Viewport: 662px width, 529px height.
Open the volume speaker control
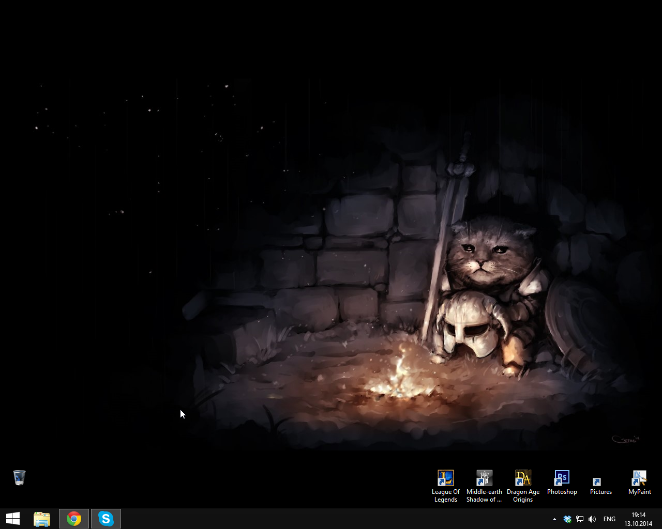pos(592,519)
